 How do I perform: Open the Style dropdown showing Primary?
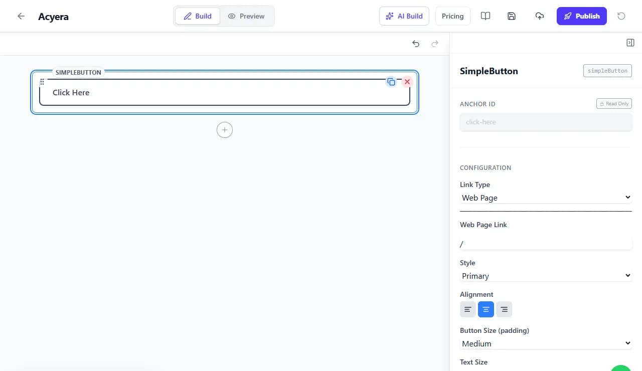(546, 276)
